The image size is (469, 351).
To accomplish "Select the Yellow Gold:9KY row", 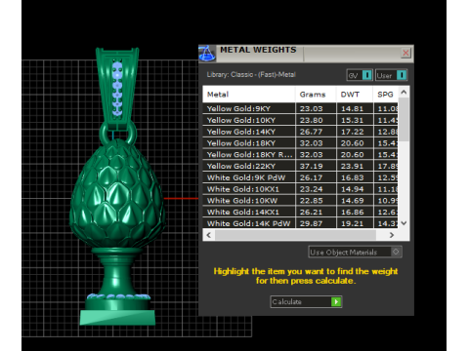I will 300,108.
